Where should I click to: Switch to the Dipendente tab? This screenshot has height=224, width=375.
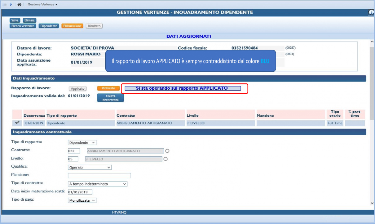click(49, 26)
